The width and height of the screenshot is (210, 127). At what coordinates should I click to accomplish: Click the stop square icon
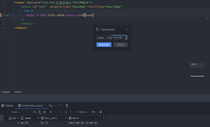[x=44, y=112]
